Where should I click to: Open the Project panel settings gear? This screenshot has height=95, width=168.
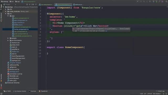(33, 4)
